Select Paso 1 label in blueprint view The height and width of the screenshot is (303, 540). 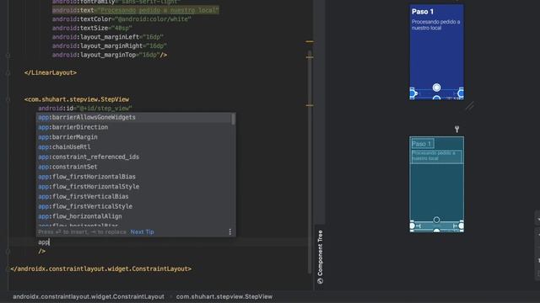[x=422, y=144]
